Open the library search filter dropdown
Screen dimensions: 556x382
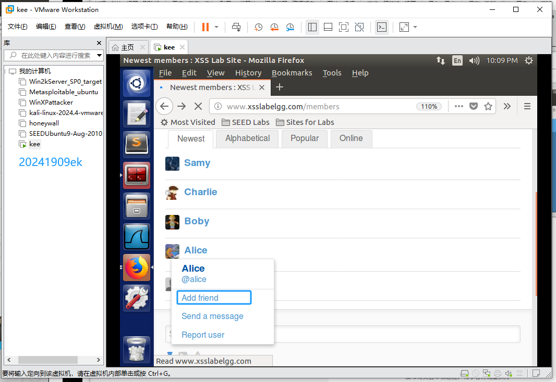[99, 56]
